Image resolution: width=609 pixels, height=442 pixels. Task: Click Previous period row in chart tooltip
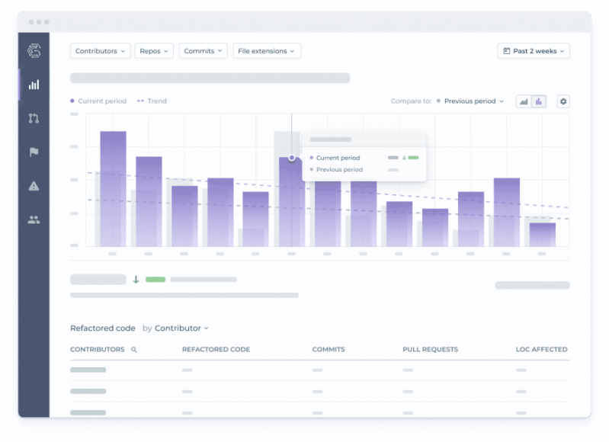[x=354, y=169]
